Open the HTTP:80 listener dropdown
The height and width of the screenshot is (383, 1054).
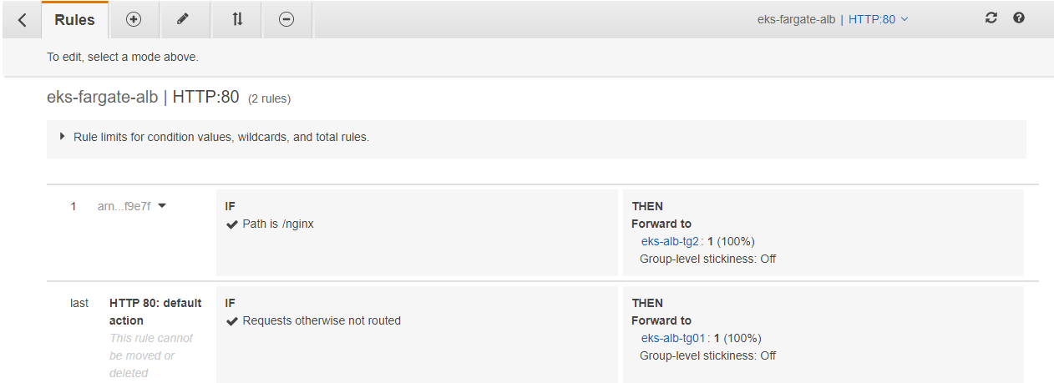878,19
